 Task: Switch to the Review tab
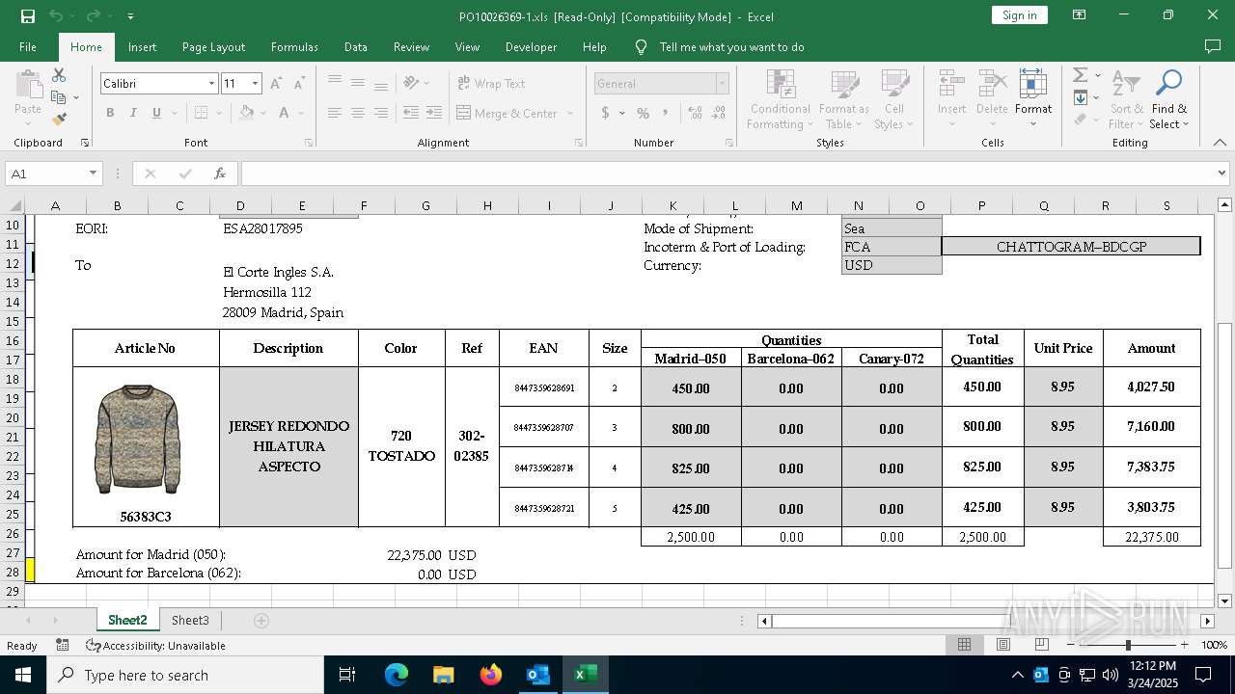(411, 47)
